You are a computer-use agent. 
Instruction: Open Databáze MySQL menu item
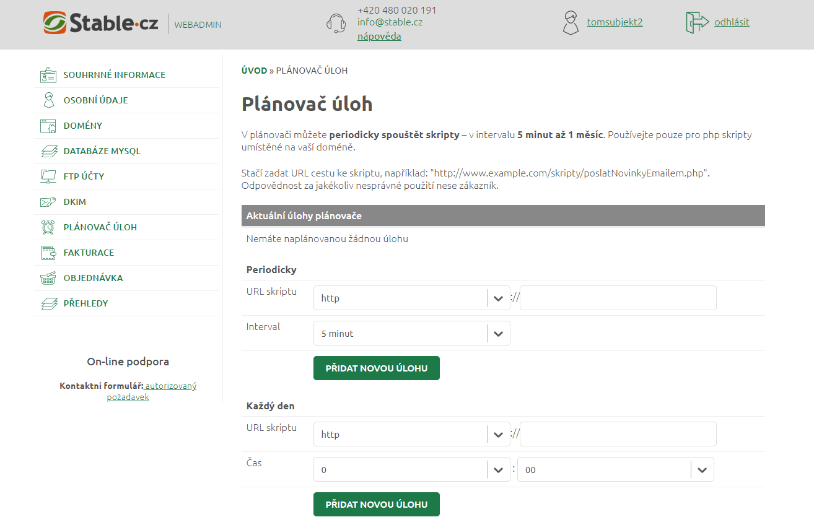(102, 151)
